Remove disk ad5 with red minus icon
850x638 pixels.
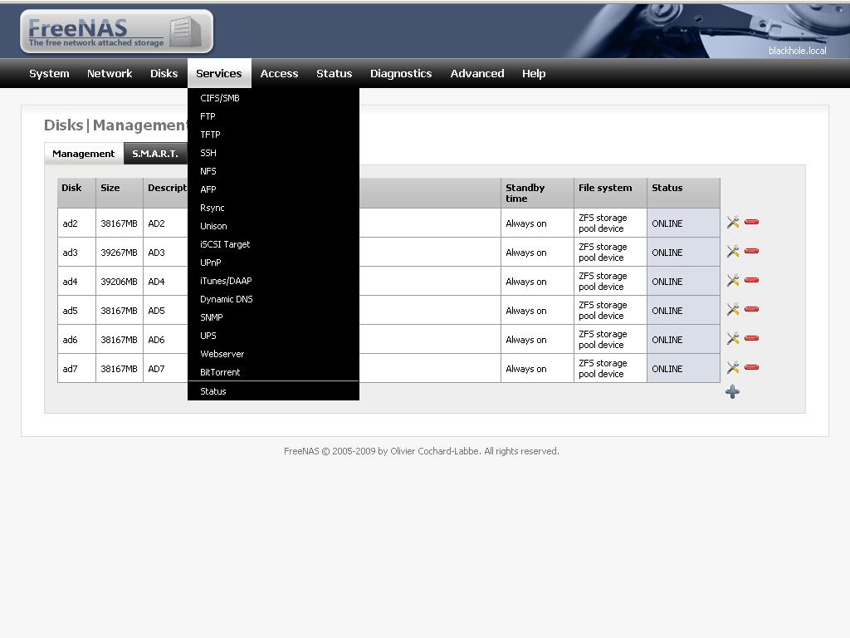coord(752,310)
